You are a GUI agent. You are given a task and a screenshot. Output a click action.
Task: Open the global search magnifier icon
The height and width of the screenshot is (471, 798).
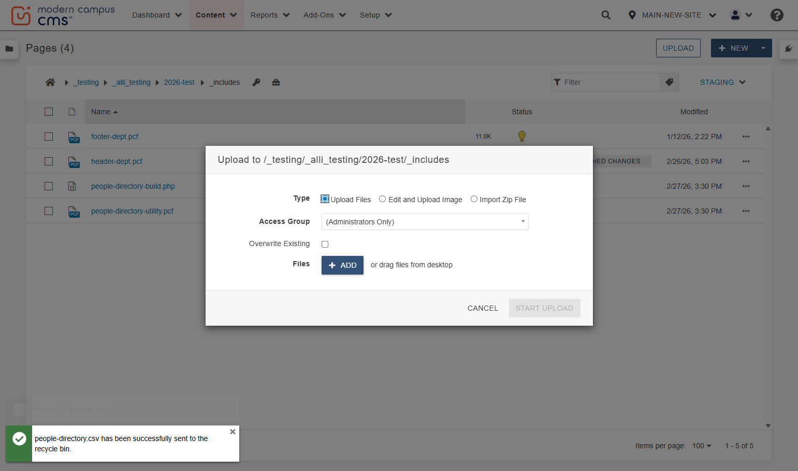point(606,15)
